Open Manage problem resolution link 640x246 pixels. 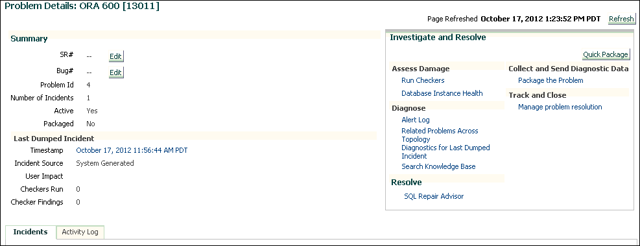point(560,107)
